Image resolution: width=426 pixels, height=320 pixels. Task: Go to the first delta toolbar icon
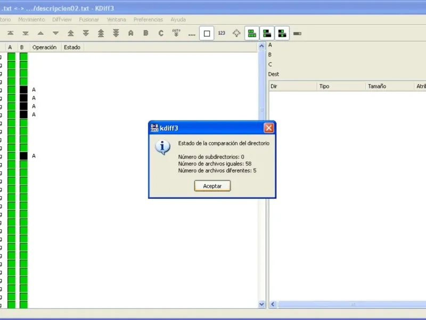click(10, 33)
